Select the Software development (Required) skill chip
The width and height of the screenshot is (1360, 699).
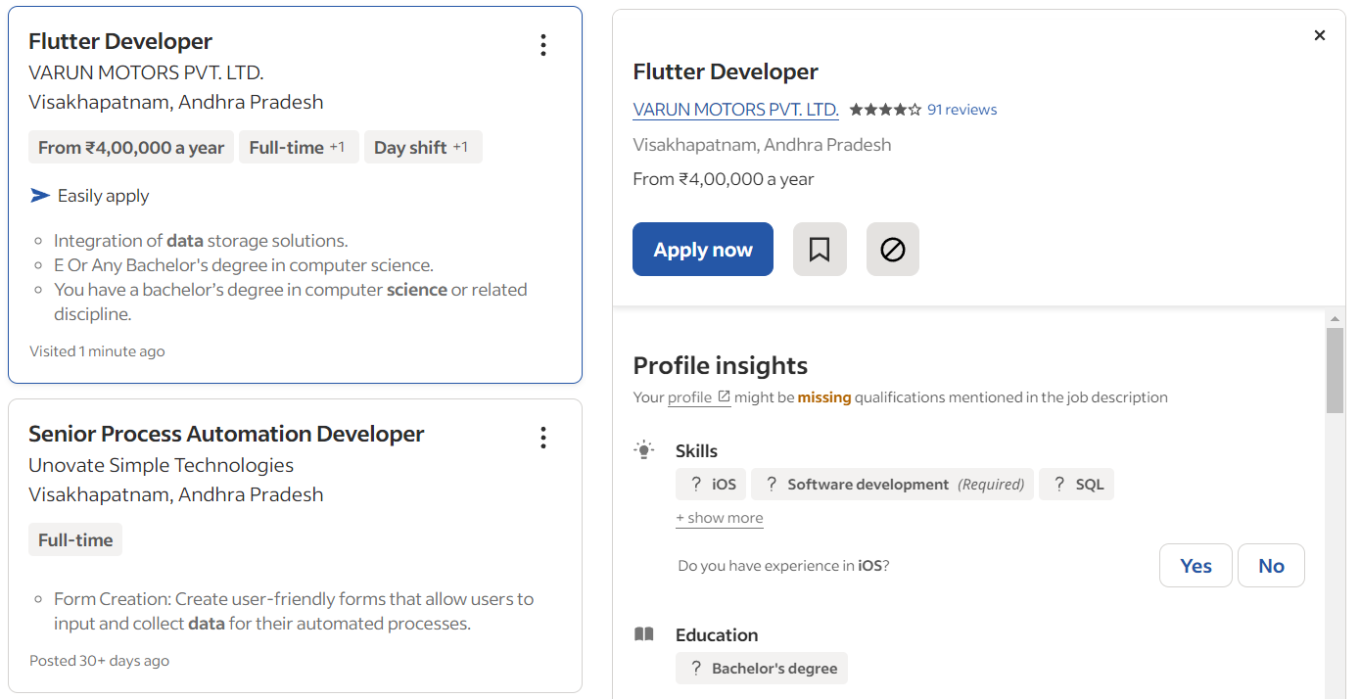[892, 485]
